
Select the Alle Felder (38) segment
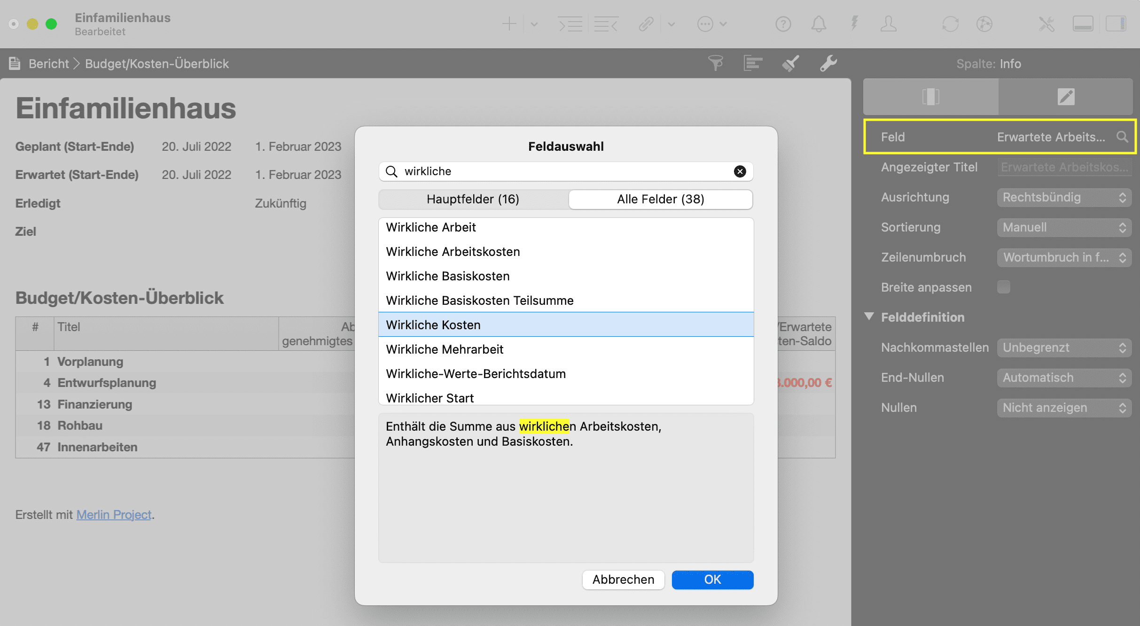coord(660,199)
